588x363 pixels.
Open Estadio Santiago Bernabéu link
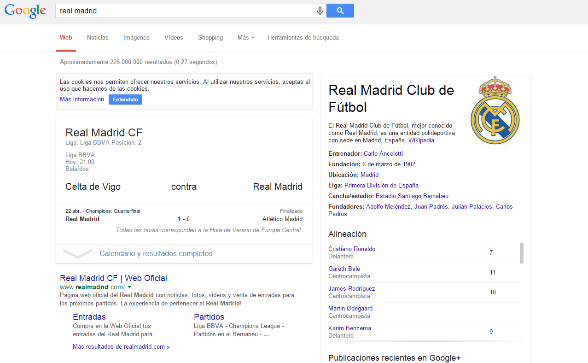click(412, 196)
